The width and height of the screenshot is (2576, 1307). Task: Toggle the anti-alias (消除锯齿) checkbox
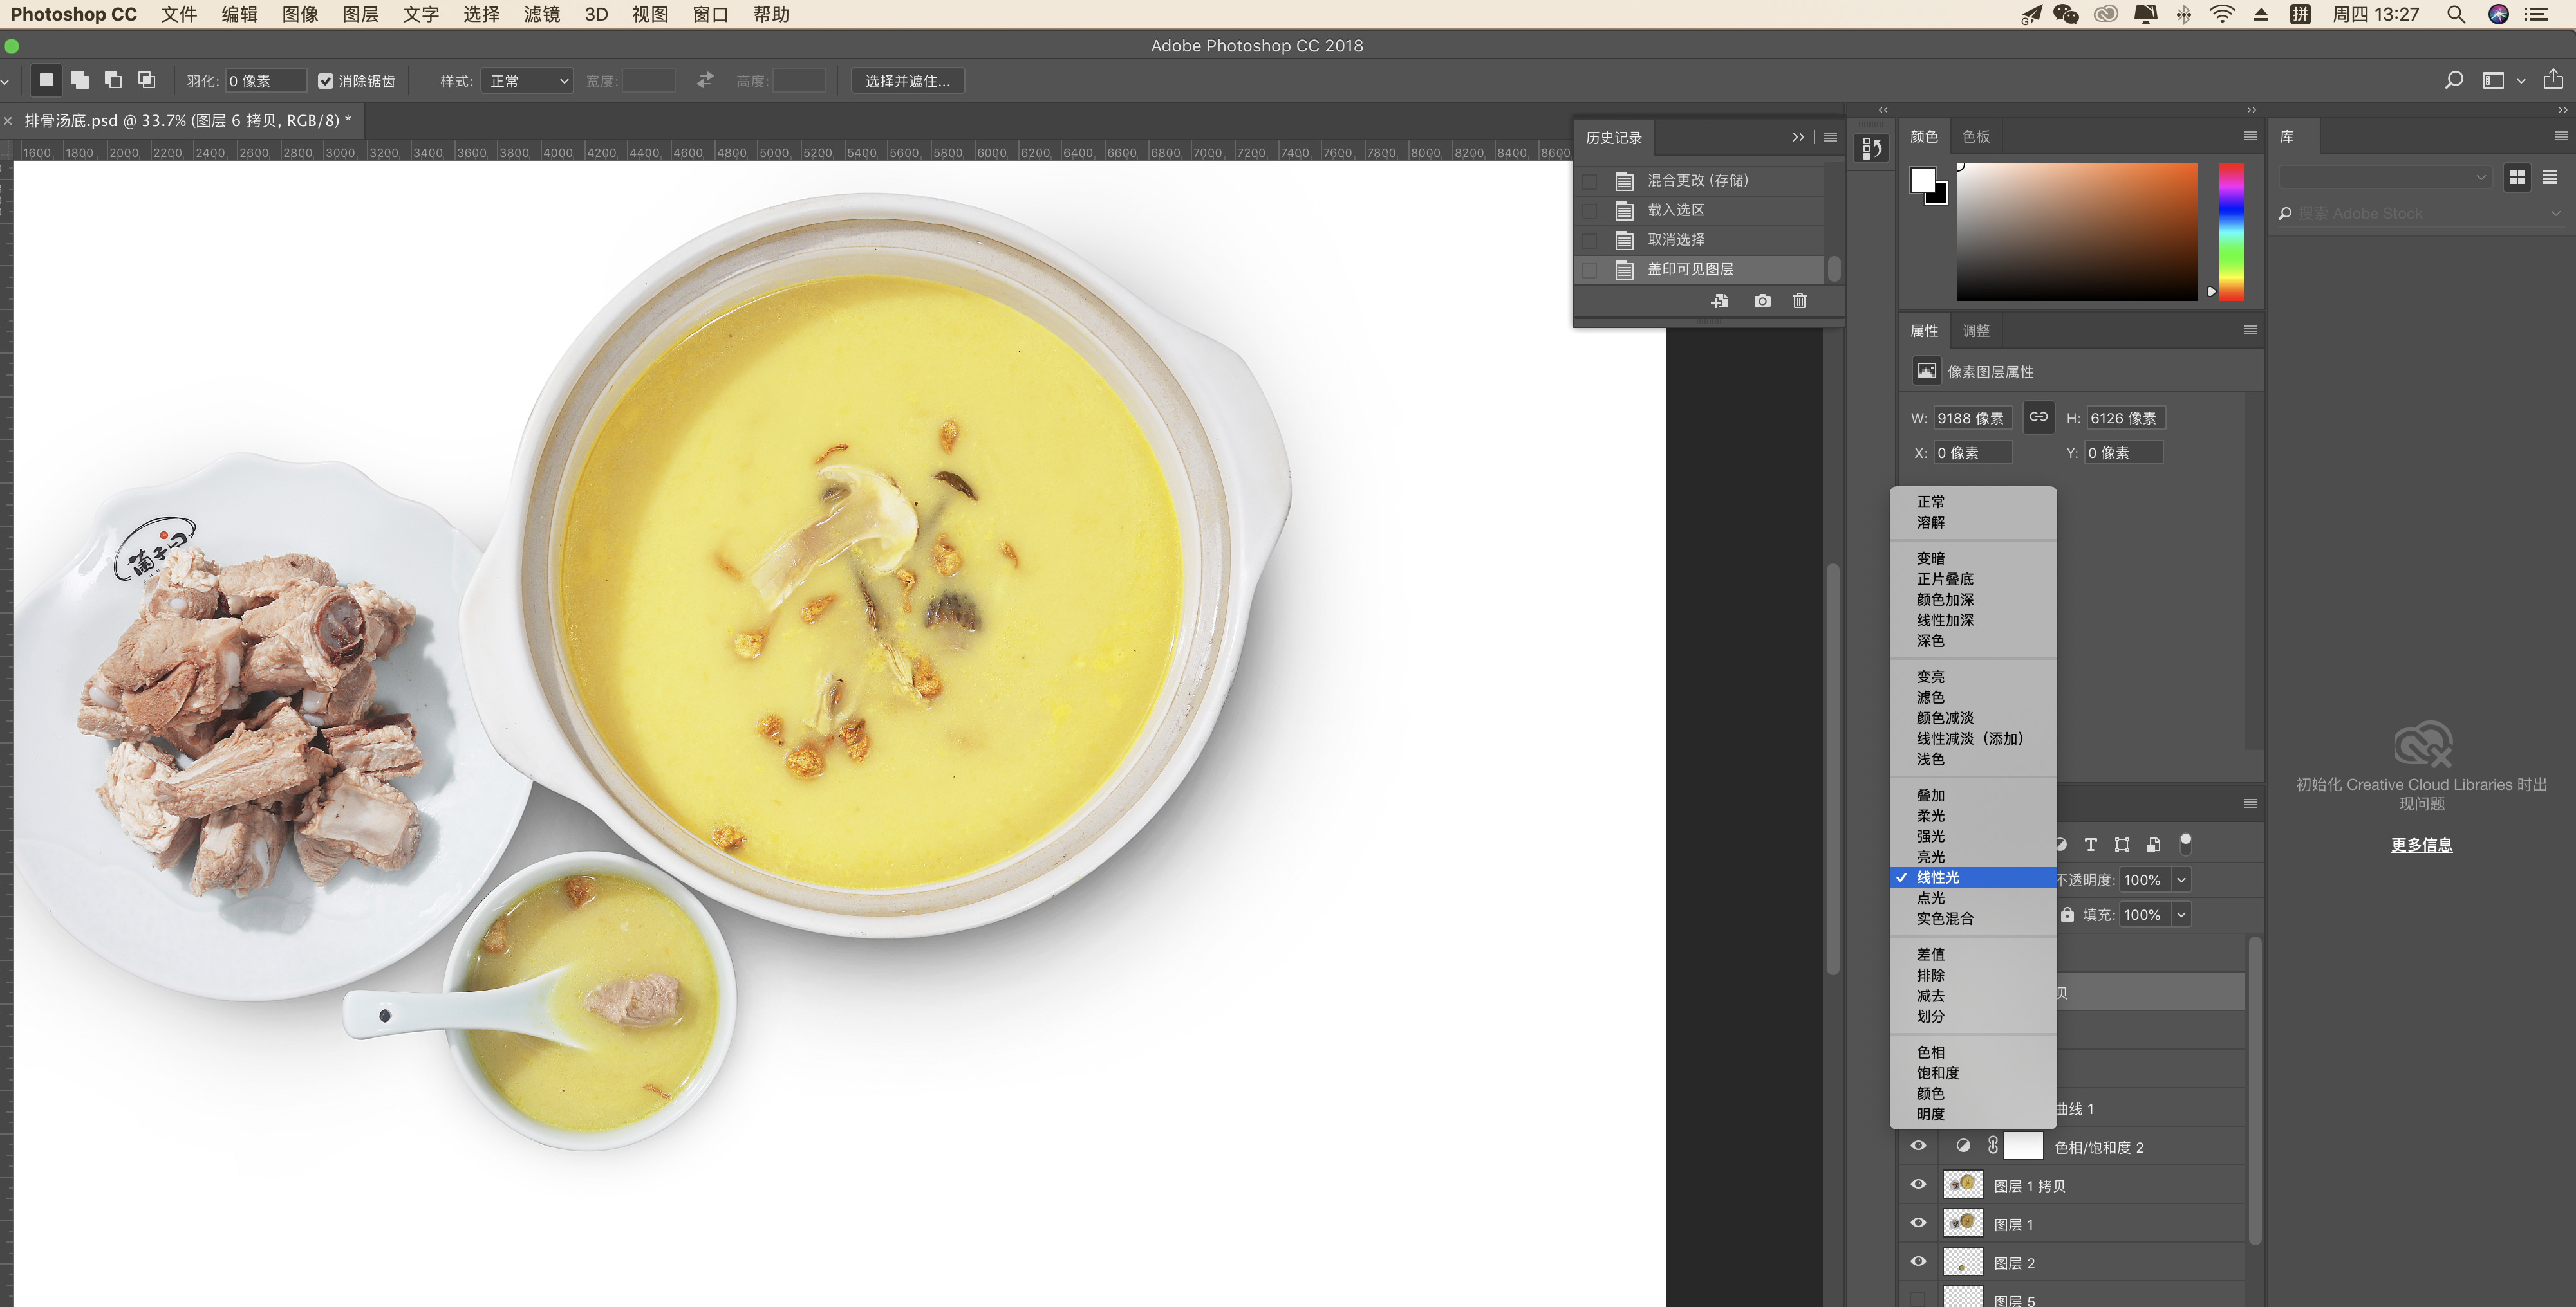point(325,81)
